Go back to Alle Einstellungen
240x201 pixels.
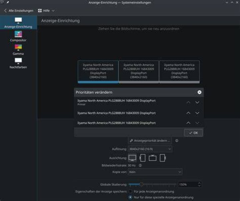click(x=19, y=11)
